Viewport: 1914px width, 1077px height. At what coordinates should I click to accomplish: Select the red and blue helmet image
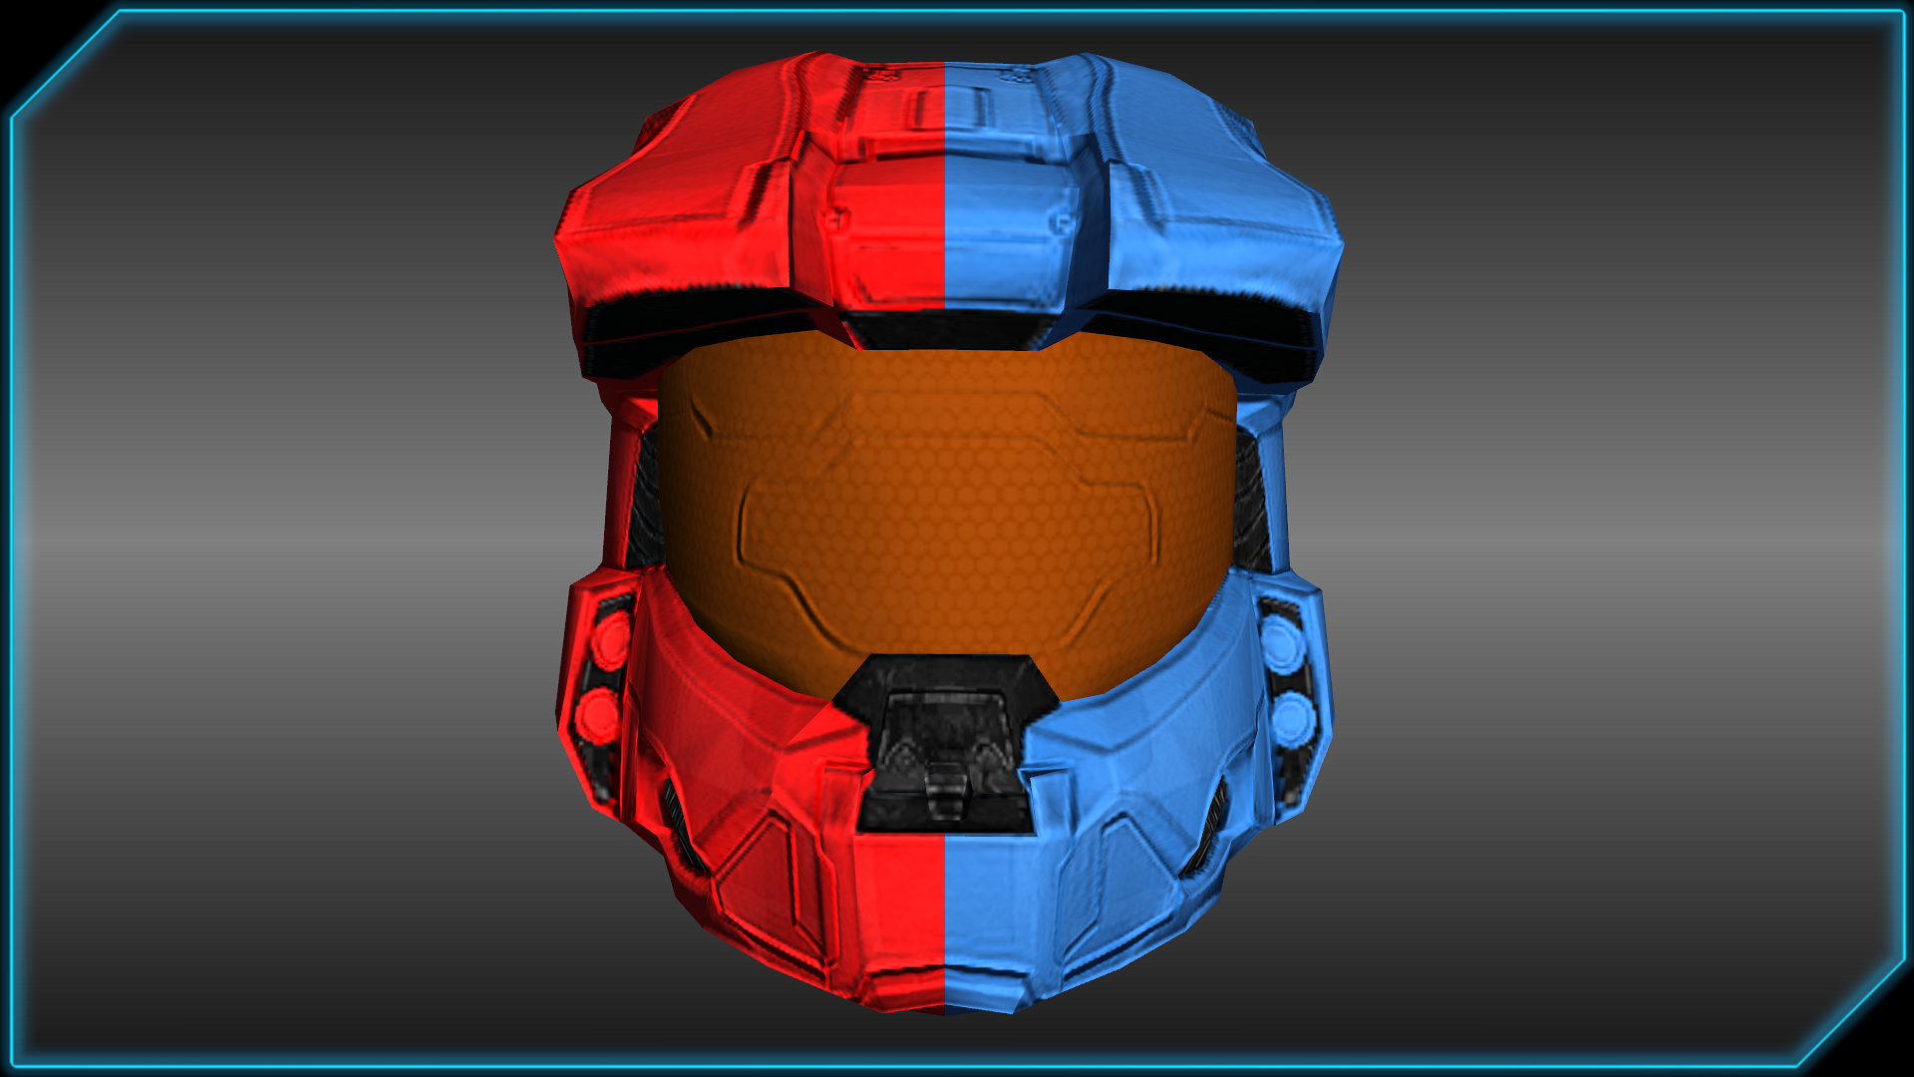click(947, 534)
